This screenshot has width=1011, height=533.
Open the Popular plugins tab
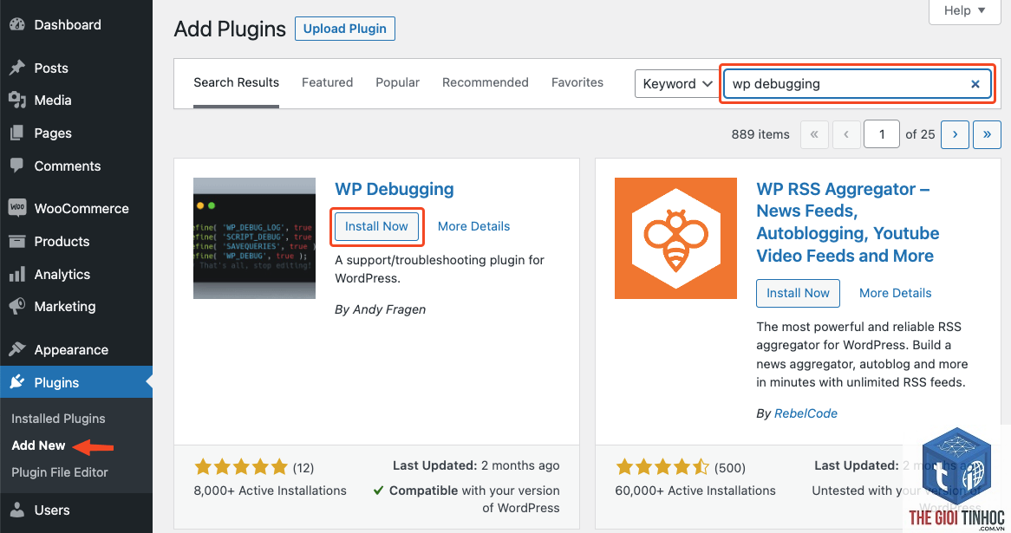tap(398, 82)
